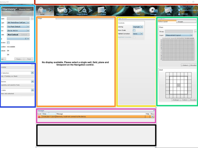Click the experiment name input field

coord(18,19)
